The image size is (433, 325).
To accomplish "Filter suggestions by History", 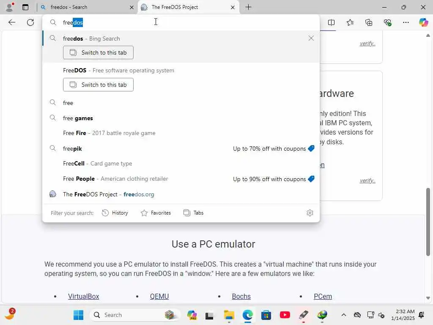I will click(115, 213).
